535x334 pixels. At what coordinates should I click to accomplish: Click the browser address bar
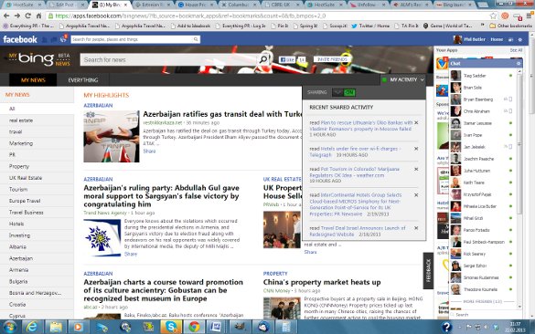point(268,16)
